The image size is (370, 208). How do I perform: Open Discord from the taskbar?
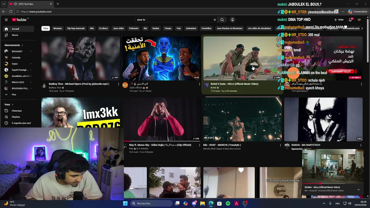[194, 203]
